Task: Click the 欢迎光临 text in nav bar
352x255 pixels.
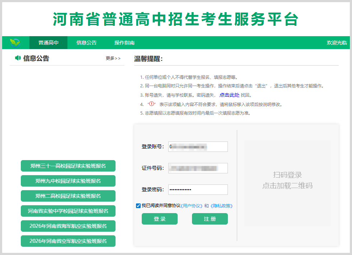Action: (337, 43)
